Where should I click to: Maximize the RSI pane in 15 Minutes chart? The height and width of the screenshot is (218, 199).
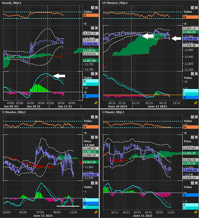(x=192, y=8)
